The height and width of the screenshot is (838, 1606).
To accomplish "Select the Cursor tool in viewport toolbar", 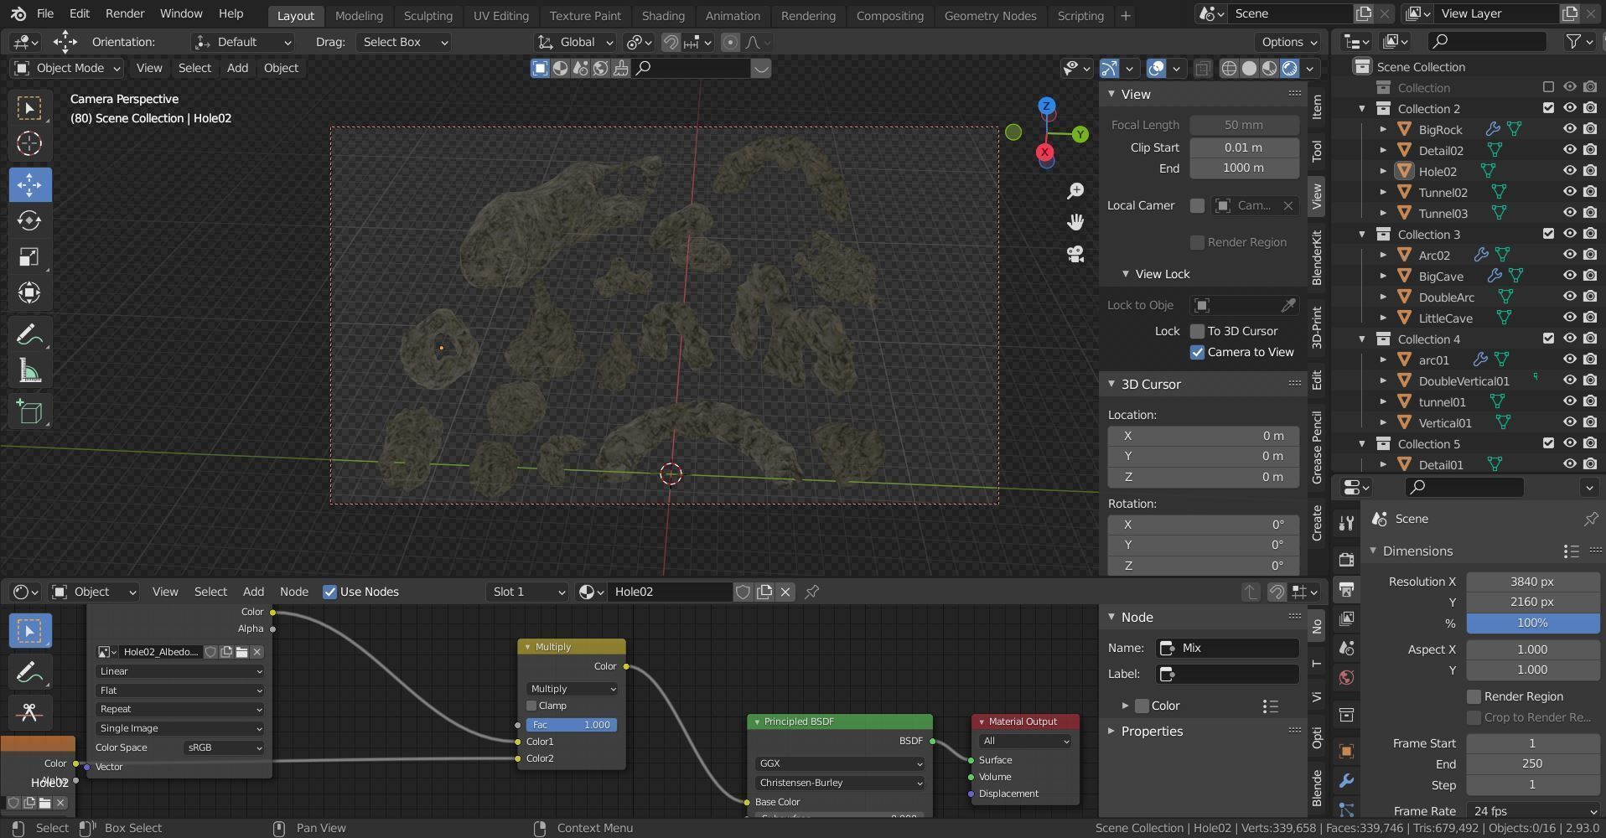I will click(29, 143).
